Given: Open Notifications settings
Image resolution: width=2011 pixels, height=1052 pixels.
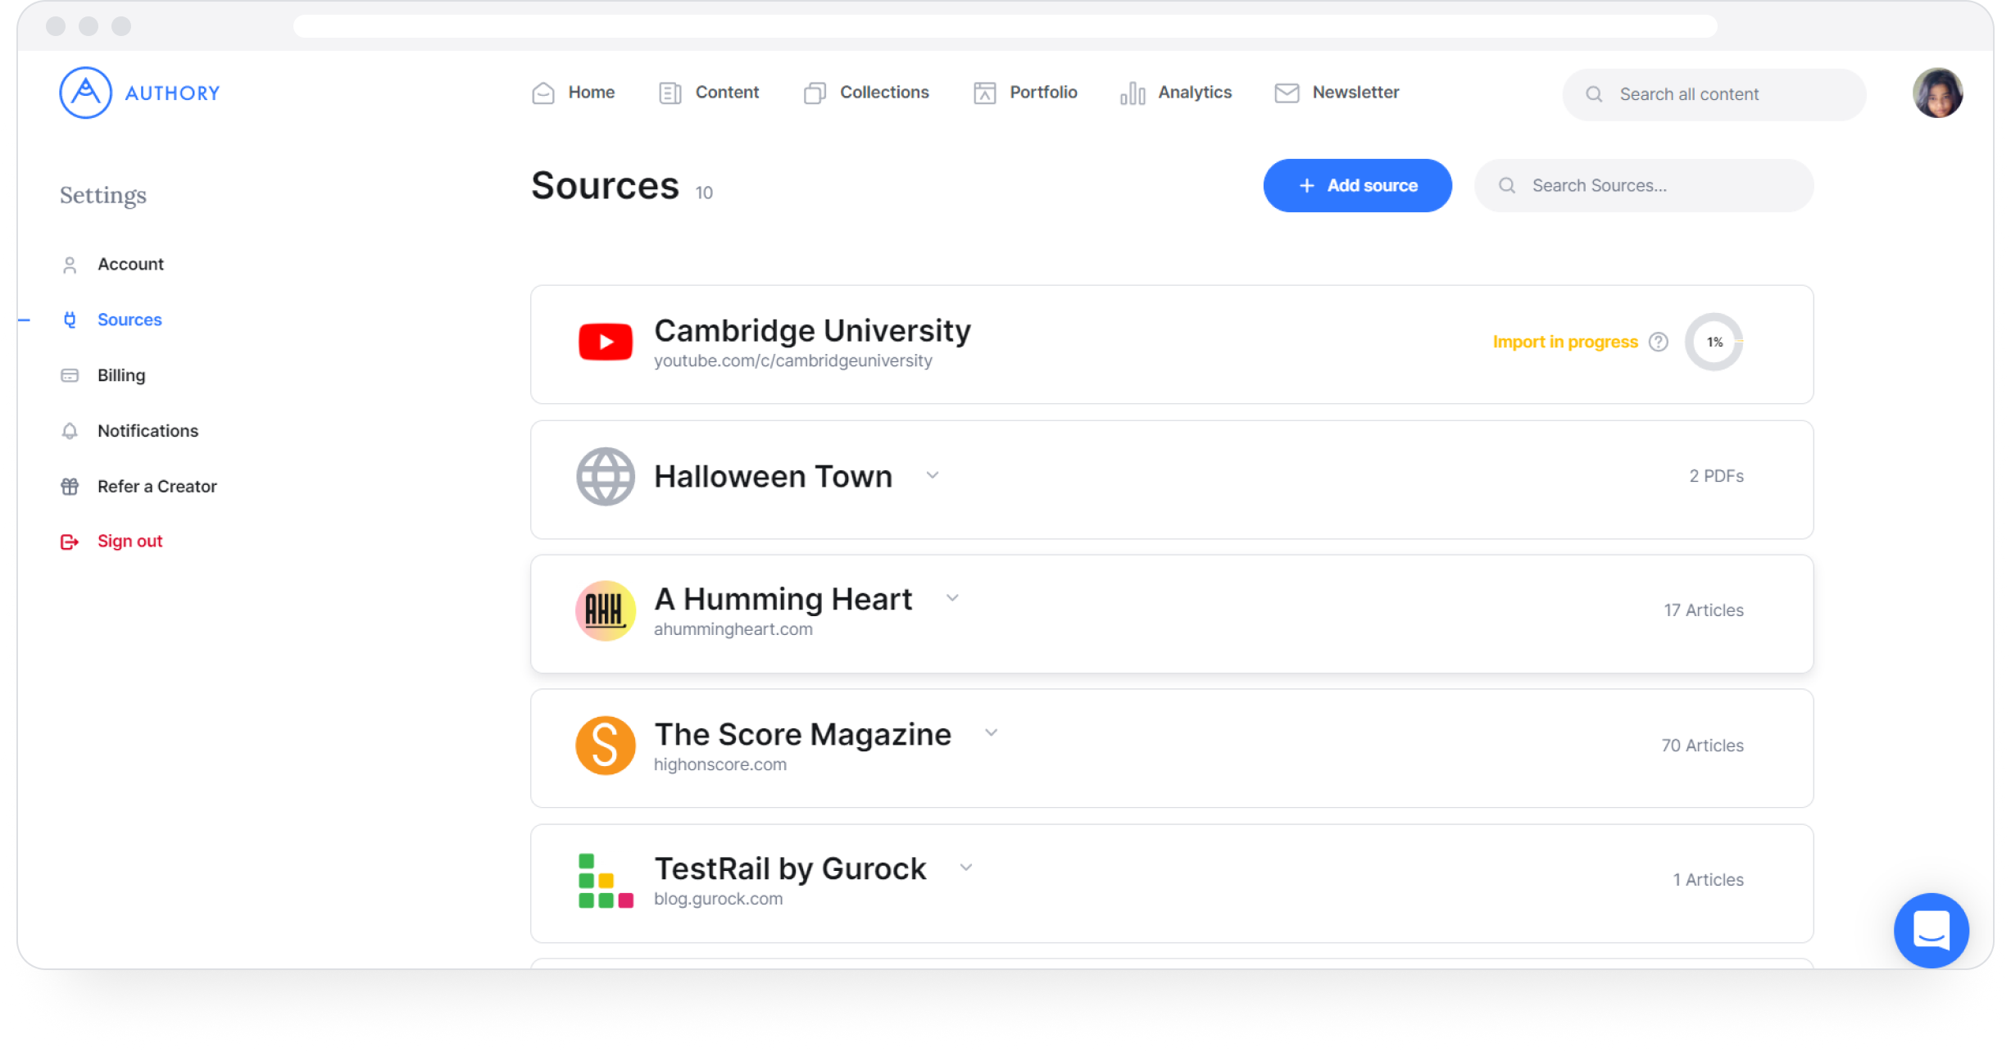Looking at the screenshot, I should tap(148, 431).
